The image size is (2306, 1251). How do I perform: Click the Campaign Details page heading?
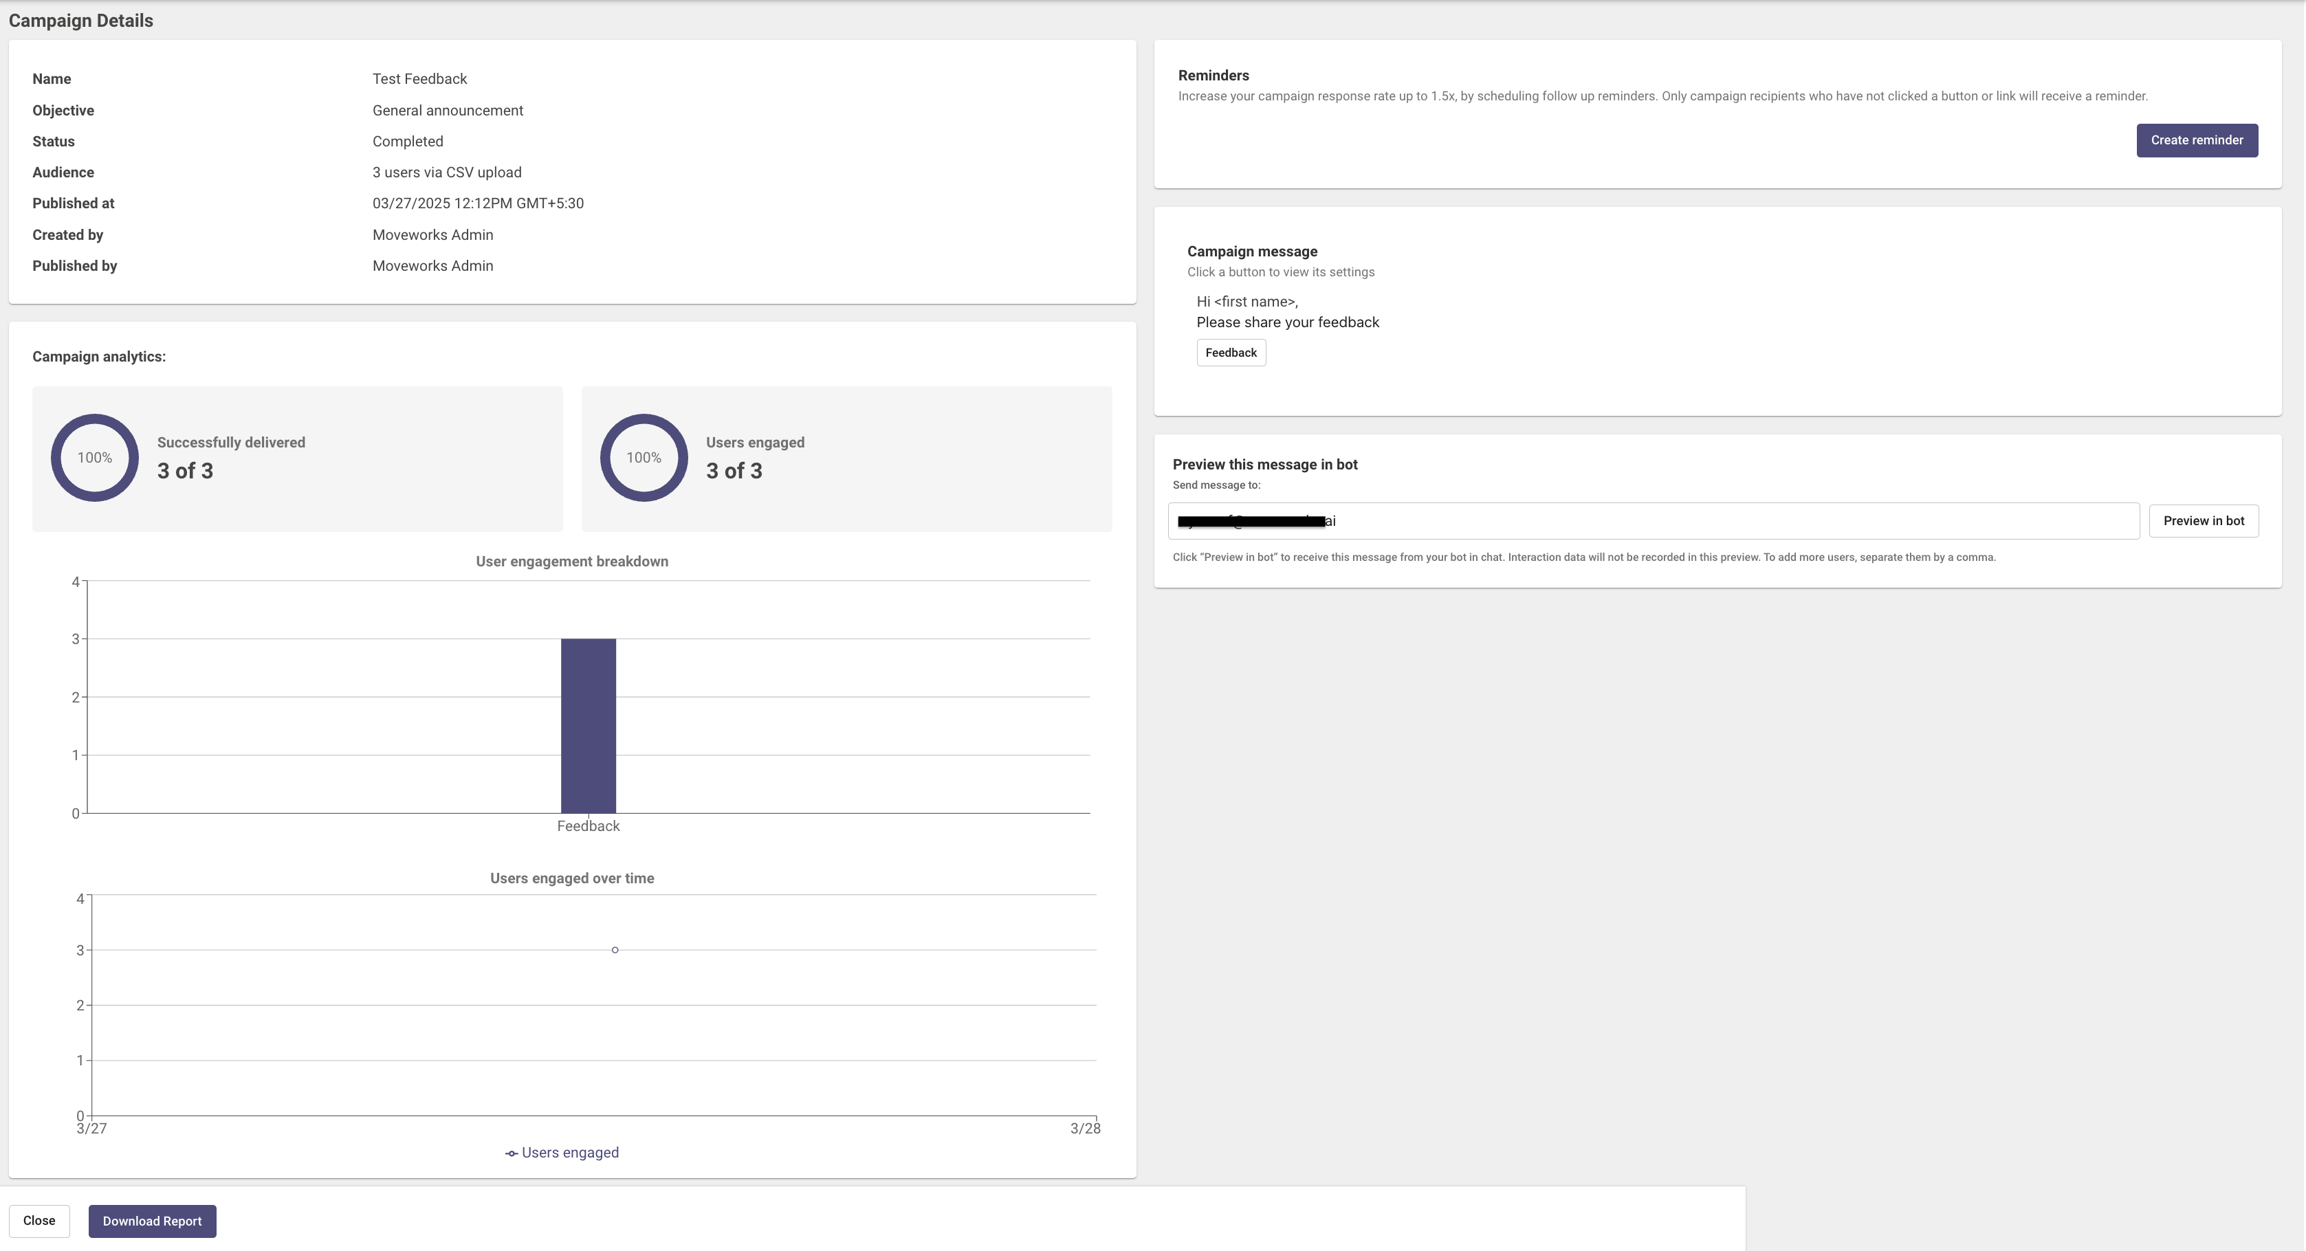[x=80, y=21]
